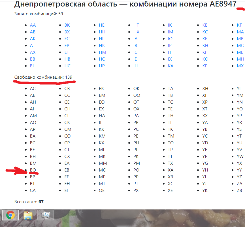
Task: Select the free combination TT
Action: [x=170, y=157]
